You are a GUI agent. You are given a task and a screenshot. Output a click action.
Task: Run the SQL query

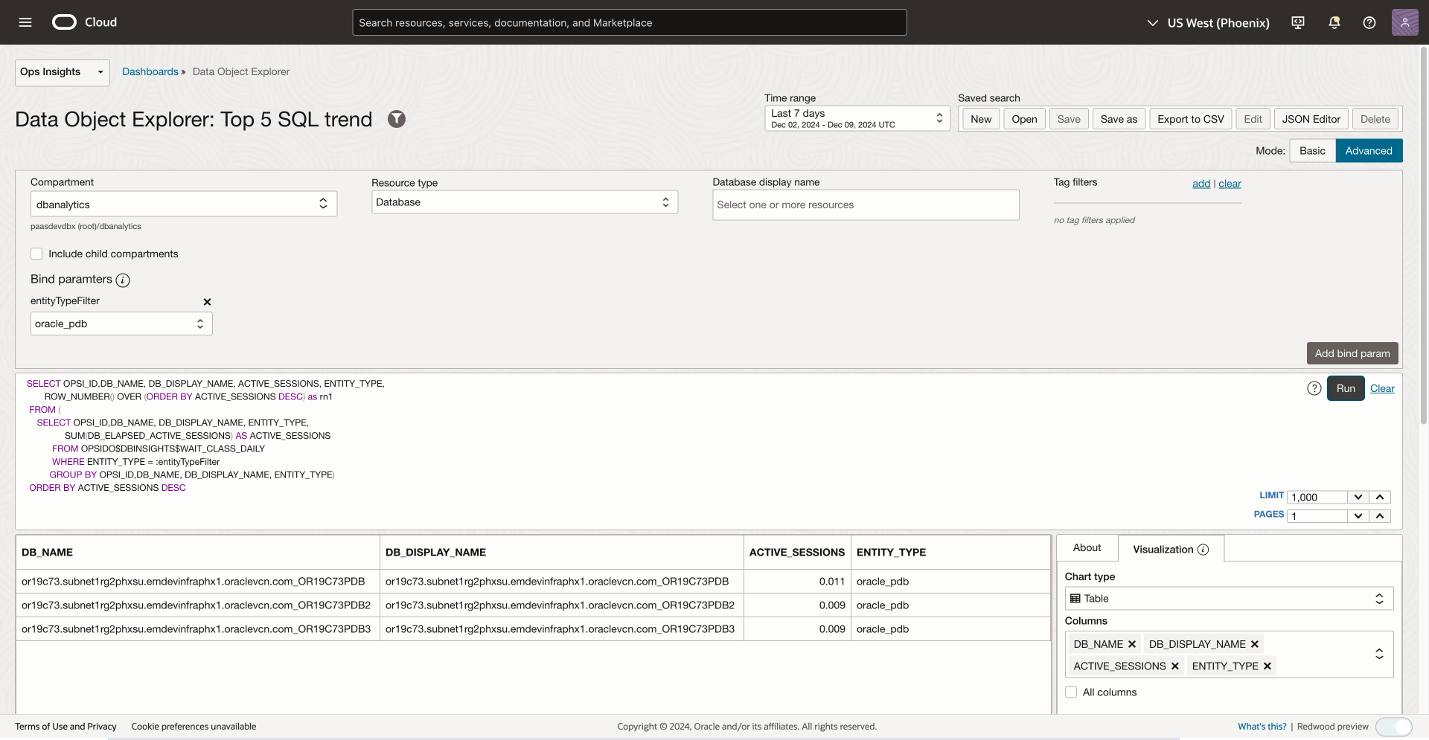pyautogui.click(x=1346, y=388)
